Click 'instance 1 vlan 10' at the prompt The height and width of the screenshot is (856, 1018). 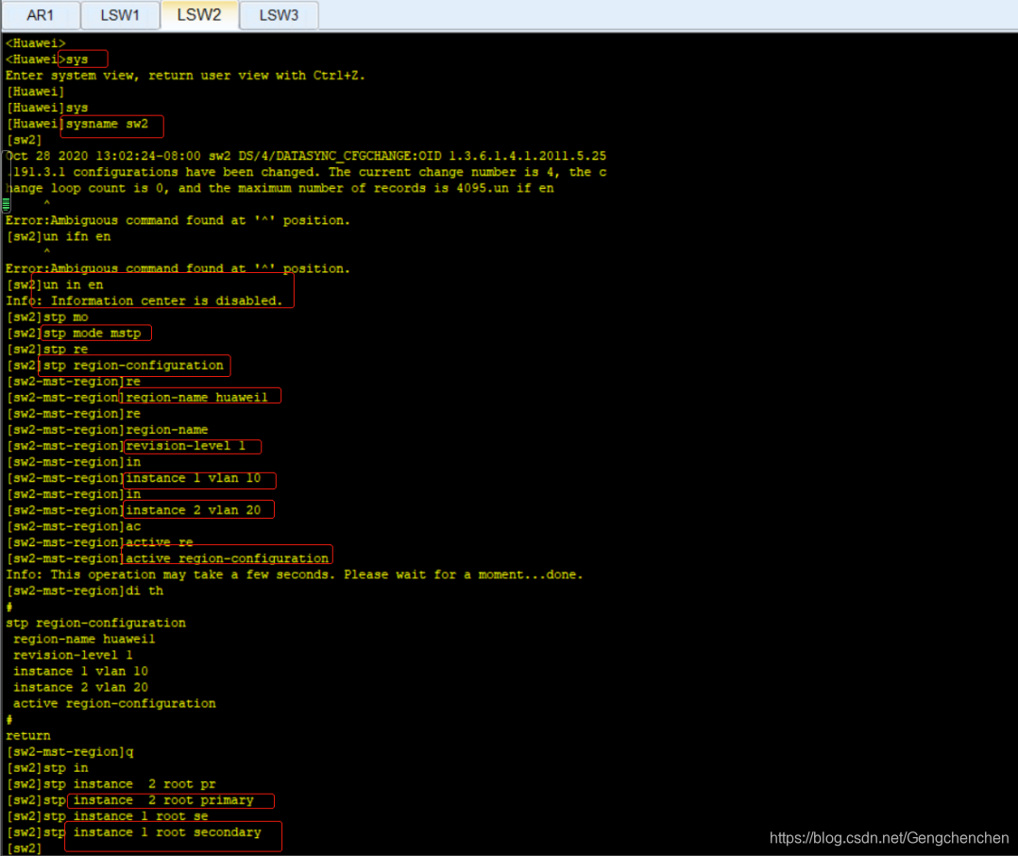194,479
